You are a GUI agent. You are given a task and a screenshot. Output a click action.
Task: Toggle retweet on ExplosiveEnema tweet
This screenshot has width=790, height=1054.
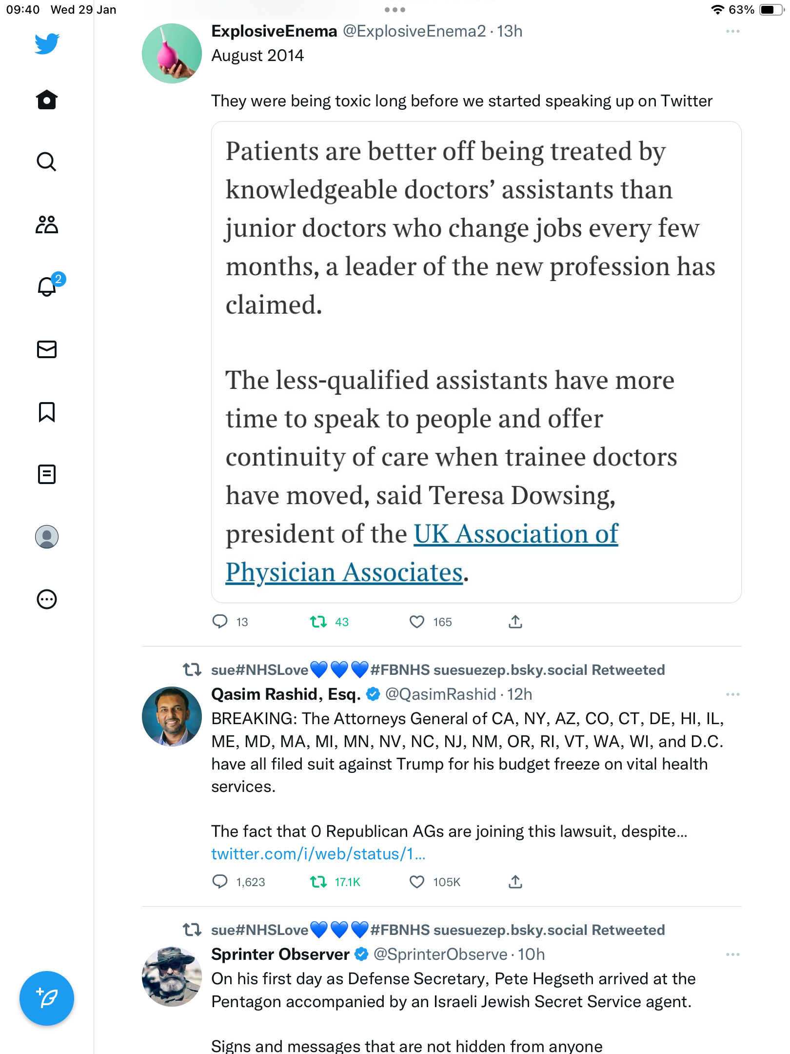click(x=318, y=622)
